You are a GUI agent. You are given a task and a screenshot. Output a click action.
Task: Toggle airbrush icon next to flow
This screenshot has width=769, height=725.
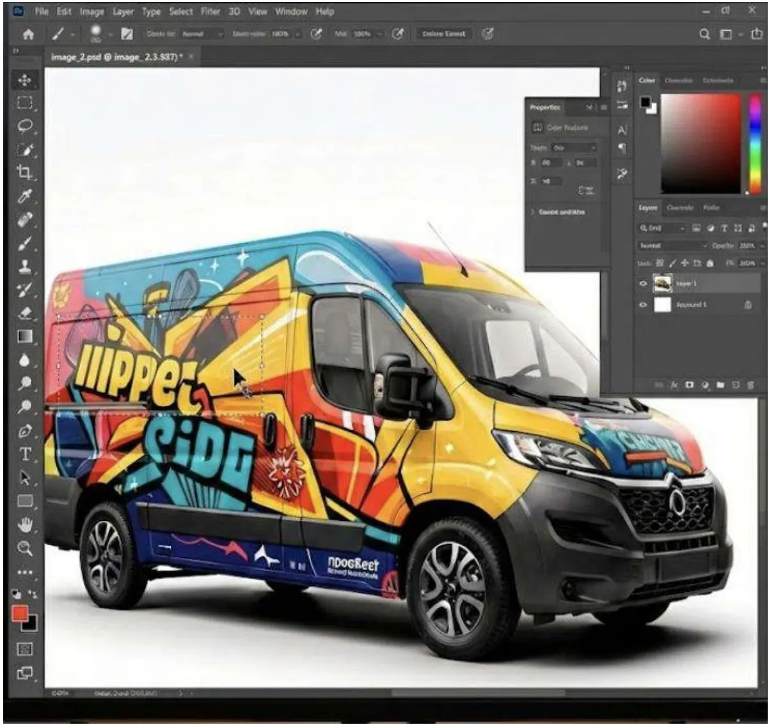(397, 34)
